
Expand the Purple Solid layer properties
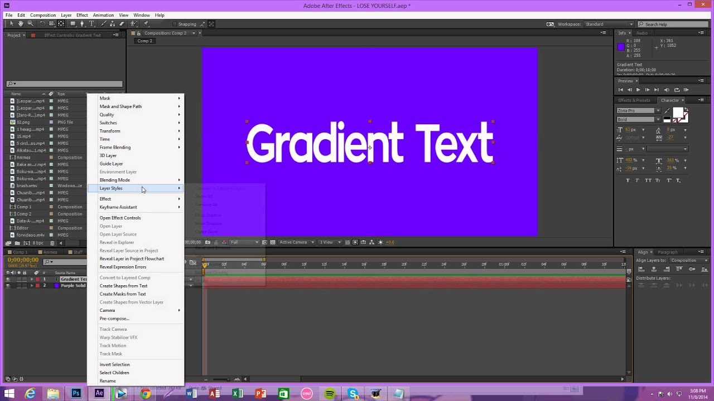[32, 286]
